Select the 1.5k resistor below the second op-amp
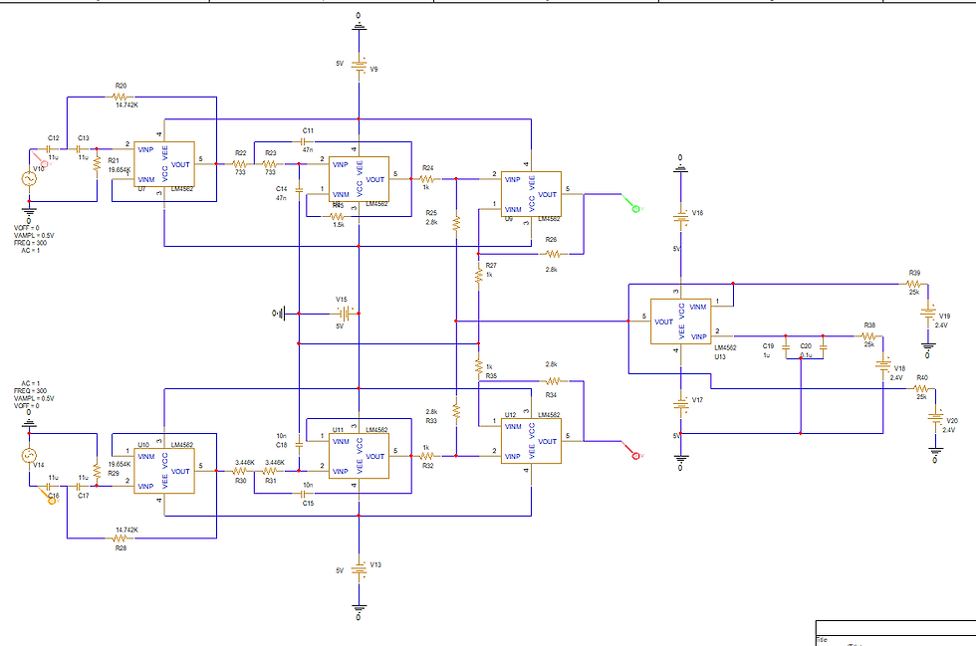Viewport: 976px width, 646px height. [x=337, y=217]
